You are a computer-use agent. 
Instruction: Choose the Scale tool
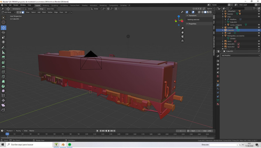(x=3, y=37)
